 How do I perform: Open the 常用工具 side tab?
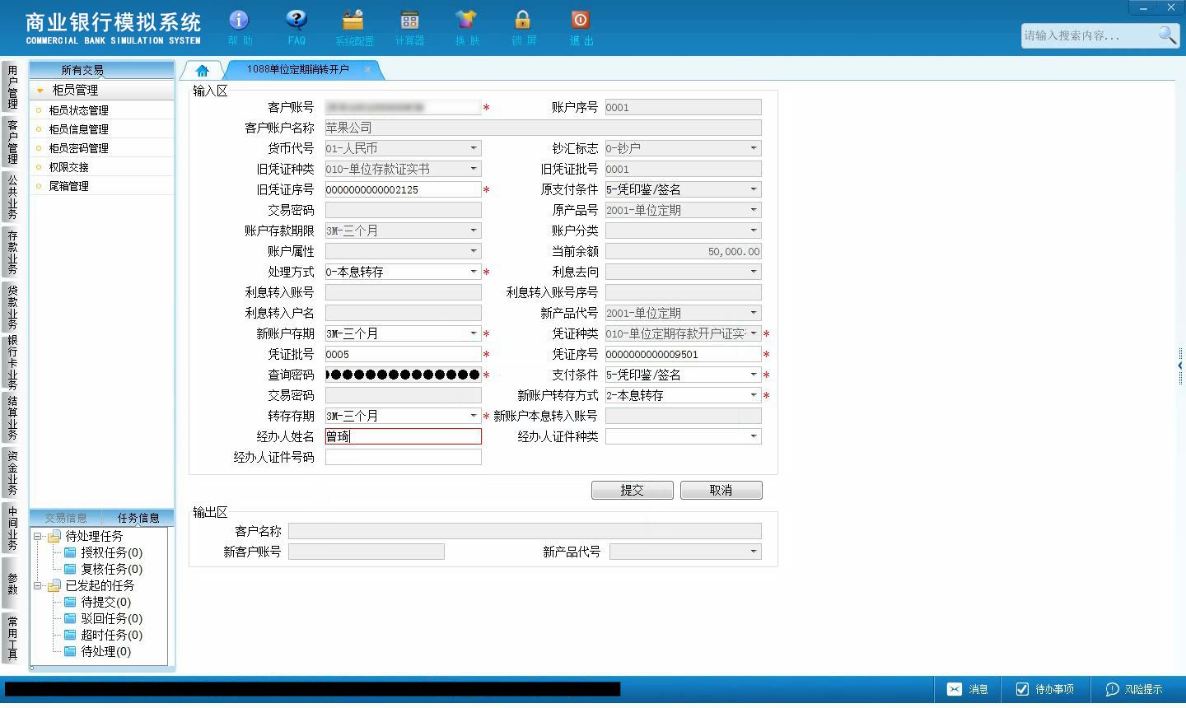(12, 638)
